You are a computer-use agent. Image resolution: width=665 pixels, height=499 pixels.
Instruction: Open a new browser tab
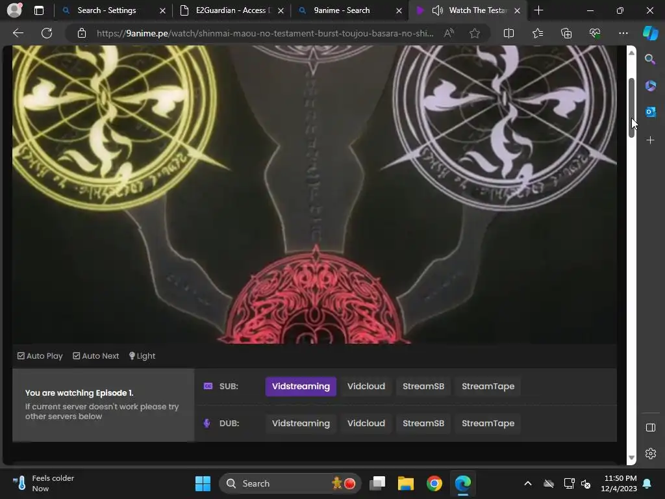pos(538,10)
